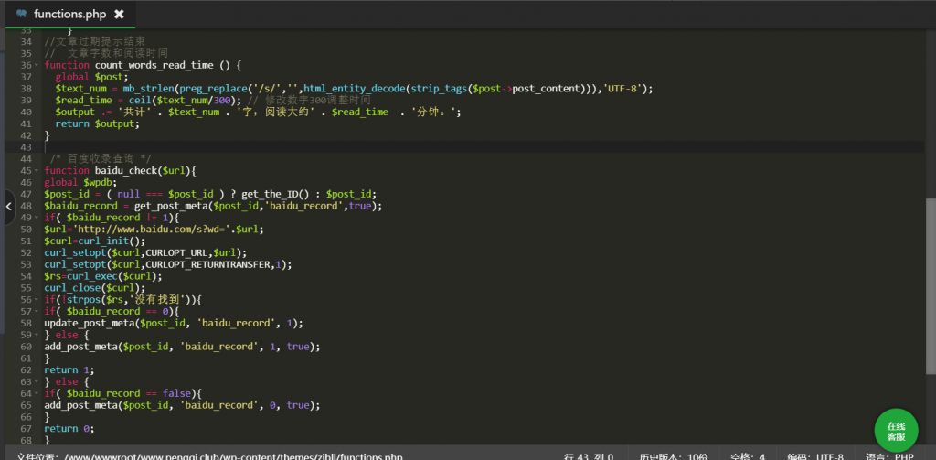Change the 空格 indentation setting

click(747, 455)
